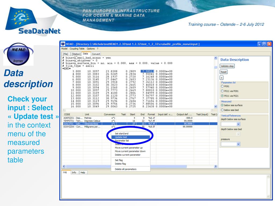The width and height of the screenshot is (275, 206).
Task: Open the Model menu
Action: click(64, 49)
